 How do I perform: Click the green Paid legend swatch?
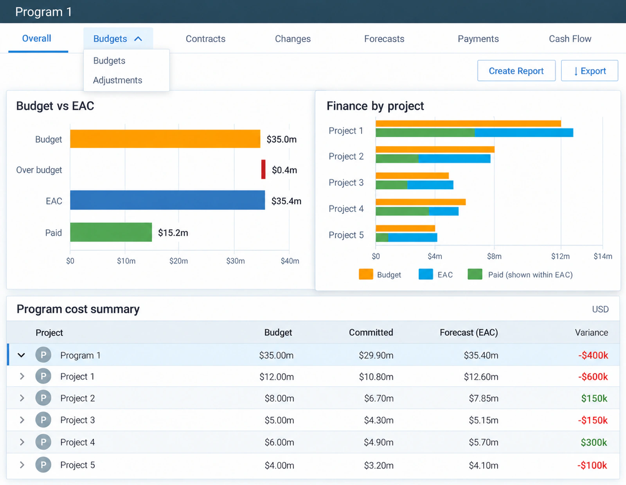coord(475,274)
